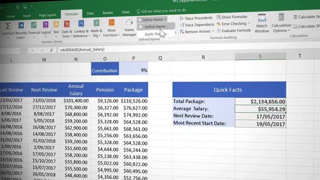Image resolution: width=320 pixels, height=180 pixels.
Task: Choose Define Name menu item
Action: click(156, 26)
